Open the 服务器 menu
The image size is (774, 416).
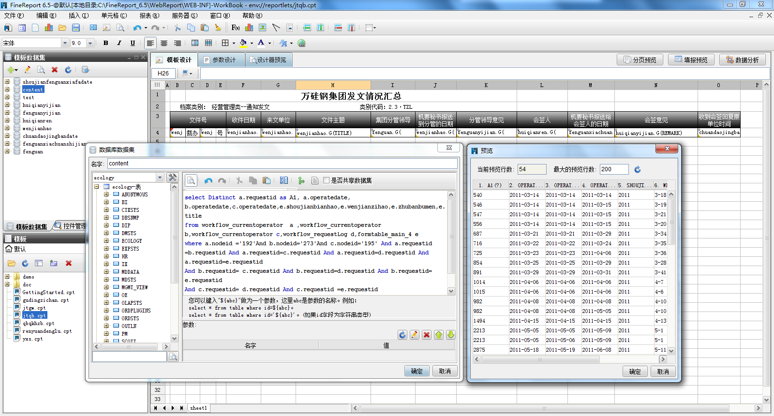pyautogui.click(x=185, y=15)
